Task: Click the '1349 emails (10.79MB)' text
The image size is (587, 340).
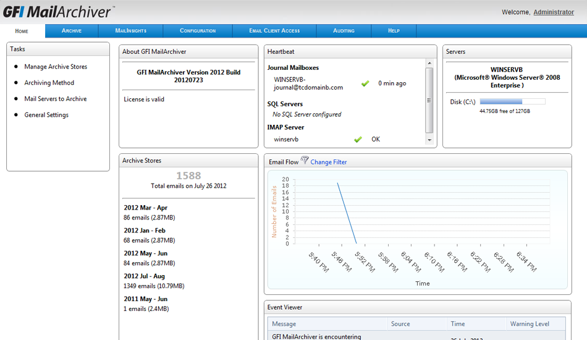Action: (x=154, y=286)
